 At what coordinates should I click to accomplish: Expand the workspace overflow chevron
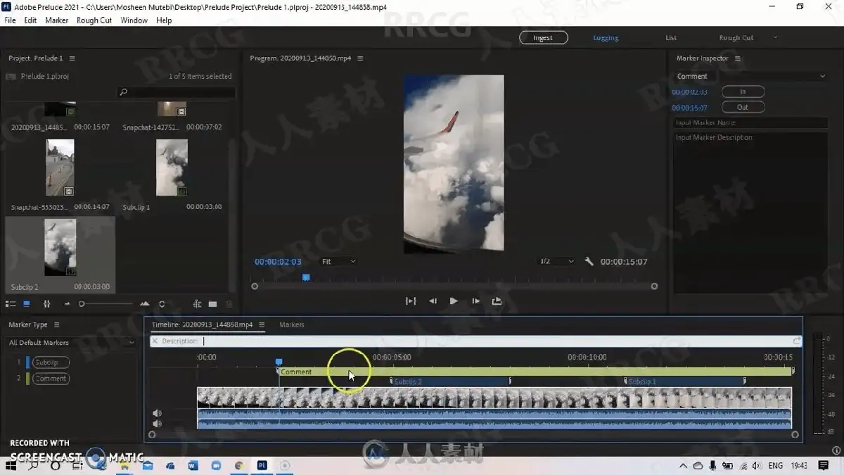coord(776,37)
